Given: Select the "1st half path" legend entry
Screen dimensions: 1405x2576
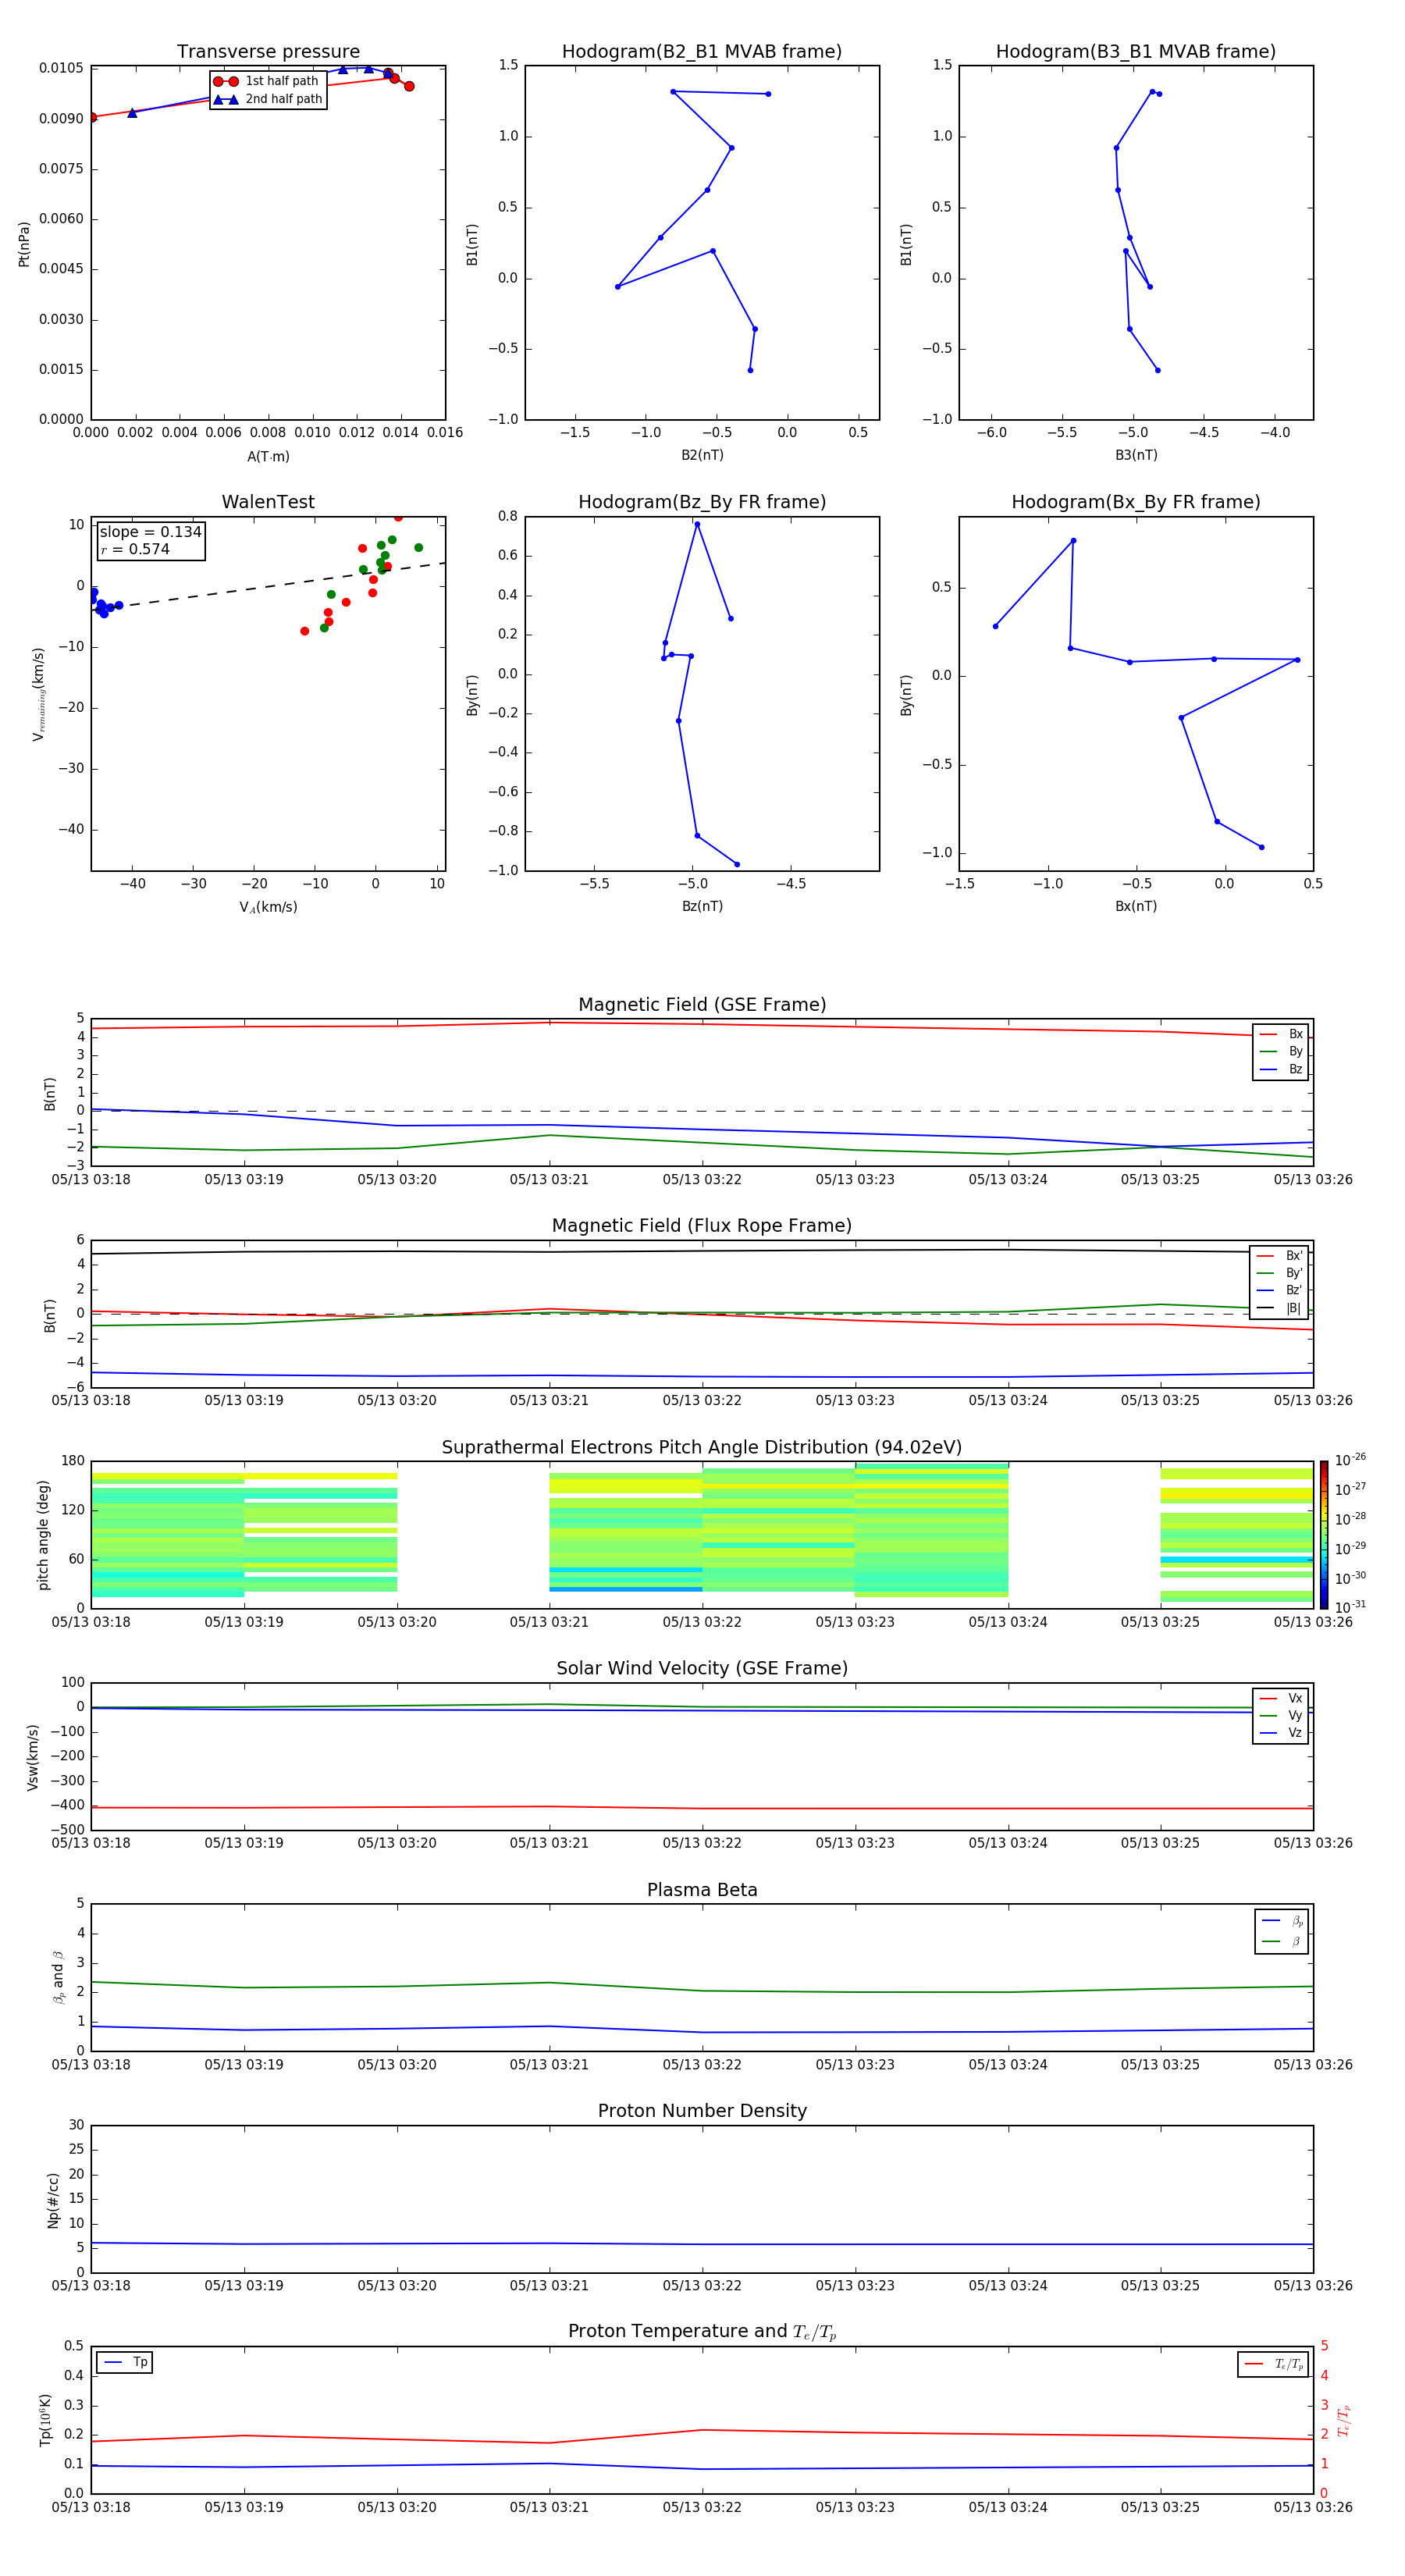Looking at the screenshot, I should (267, 81).
